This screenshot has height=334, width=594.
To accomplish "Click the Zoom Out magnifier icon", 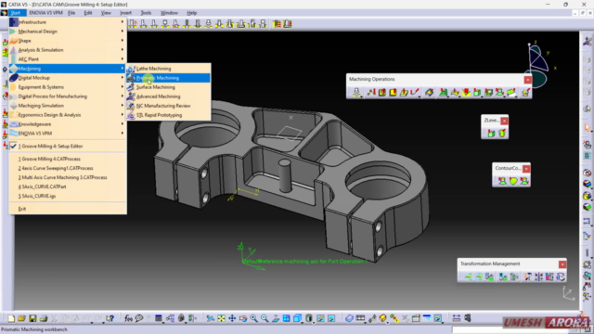I will pyautogui.click(x=265, y=318).
